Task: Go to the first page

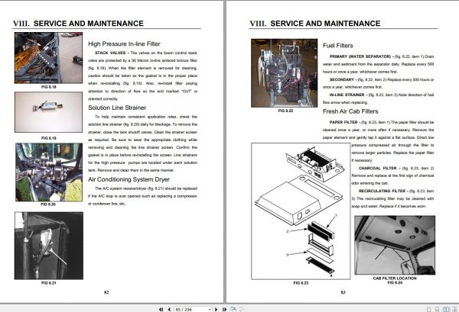Action: click(161, 310)
